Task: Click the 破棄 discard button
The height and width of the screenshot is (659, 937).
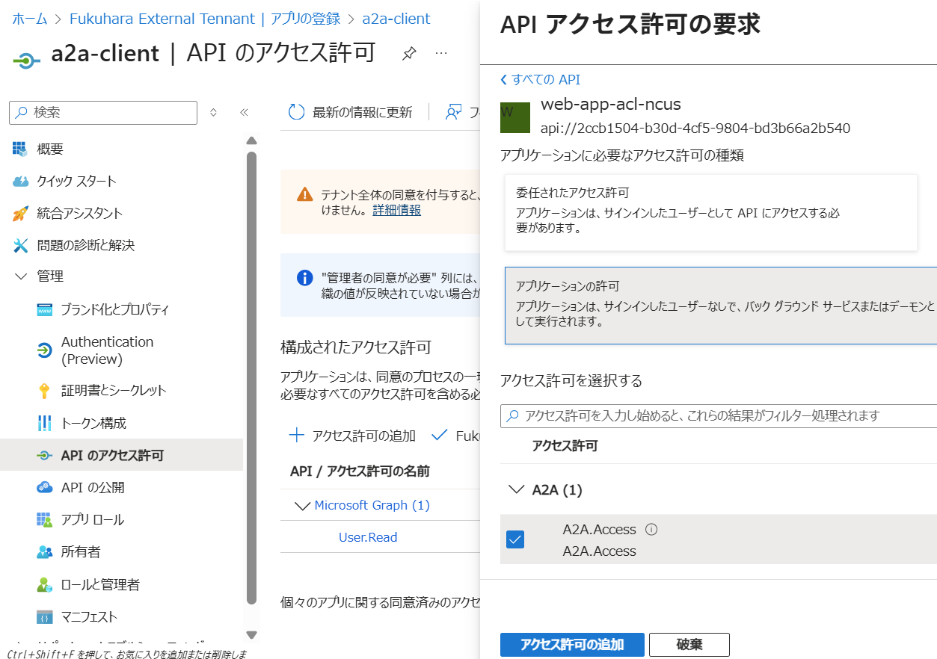Action: pos(689,644)
